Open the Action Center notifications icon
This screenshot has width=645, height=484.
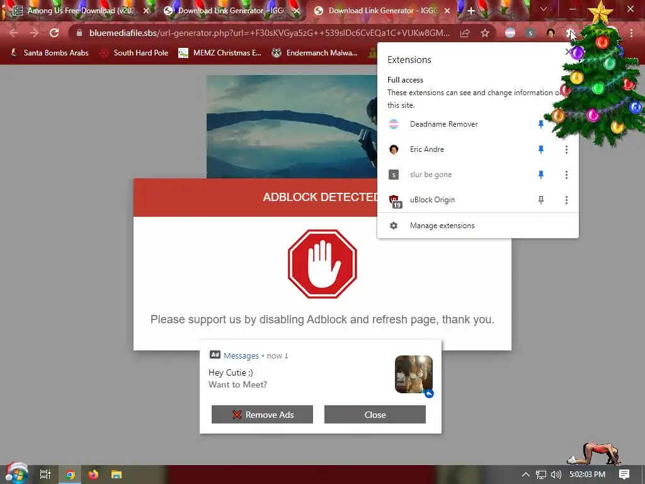(624, 475)
